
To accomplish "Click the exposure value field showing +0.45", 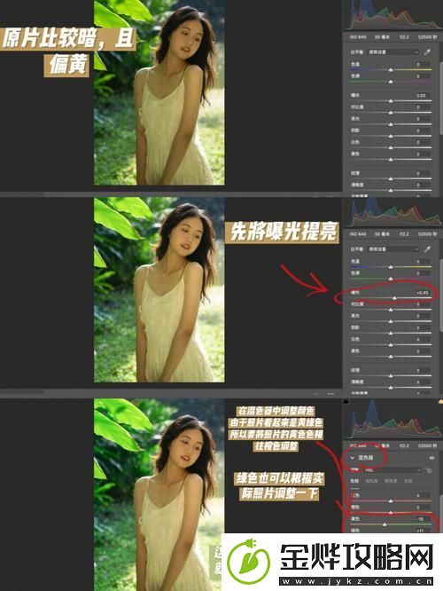I will coord(423,293).
